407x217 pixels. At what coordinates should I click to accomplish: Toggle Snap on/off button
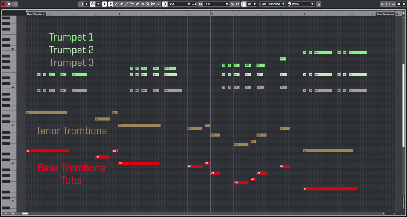[165, 4]
